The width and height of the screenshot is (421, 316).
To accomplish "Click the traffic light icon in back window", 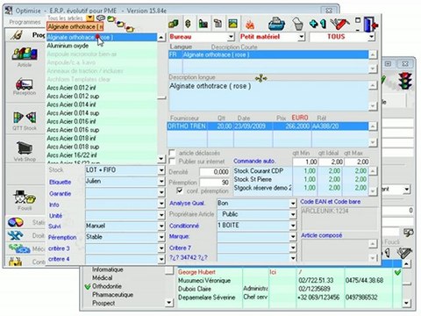I will coord(405,81).
